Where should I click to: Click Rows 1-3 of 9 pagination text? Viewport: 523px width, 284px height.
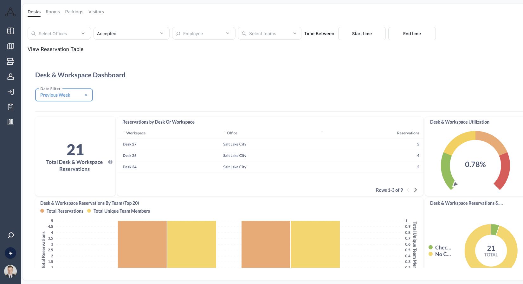tap(389, 190)
